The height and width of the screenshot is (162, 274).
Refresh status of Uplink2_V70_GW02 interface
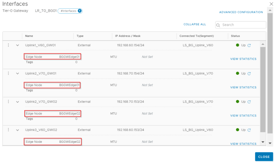pos(249,101)
